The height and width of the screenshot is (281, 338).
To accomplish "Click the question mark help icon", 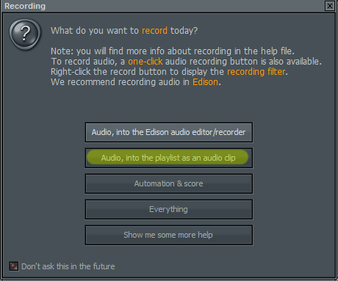I will (x=25, y=34).
